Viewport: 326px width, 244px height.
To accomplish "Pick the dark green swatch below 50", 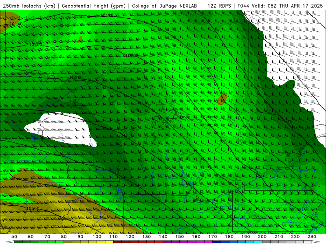I will pyautogui.click(x=18, y=242).
